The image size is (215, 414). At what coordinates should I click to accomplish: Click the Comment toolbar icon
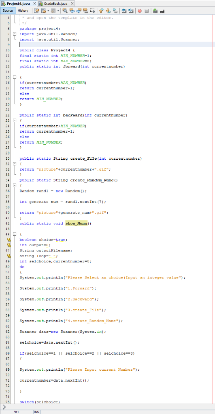[x=155, y=11]
